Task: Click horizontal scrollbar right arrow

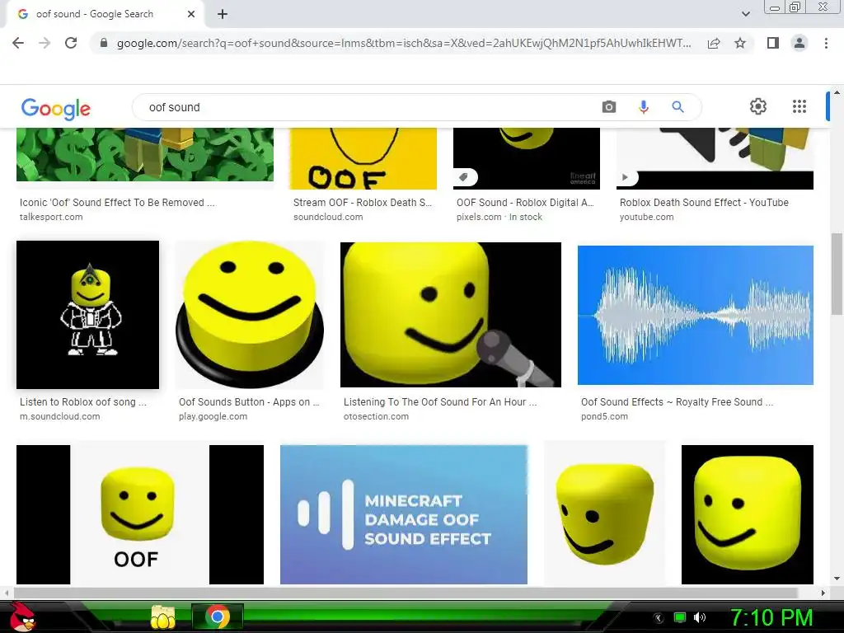Action: click(823, 593)
